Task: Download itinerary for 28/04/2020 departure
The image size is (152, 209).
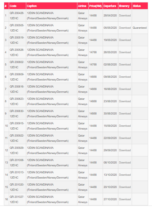Action: point(125,15)
